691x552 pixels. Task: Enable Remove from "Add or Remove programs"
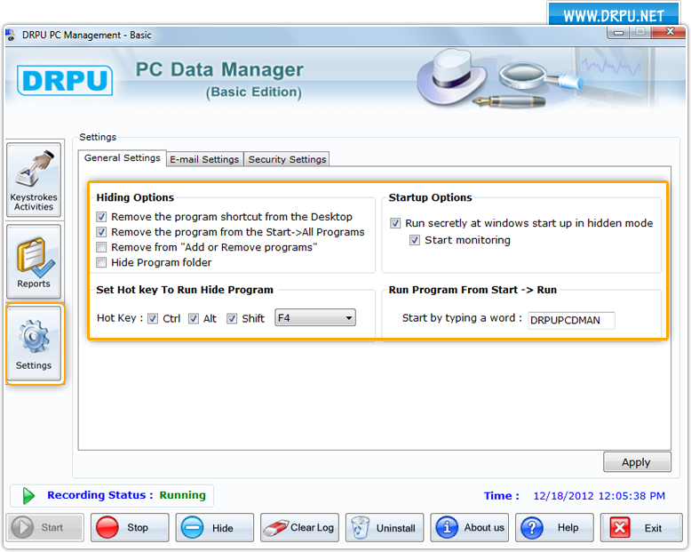coord(101,247)
